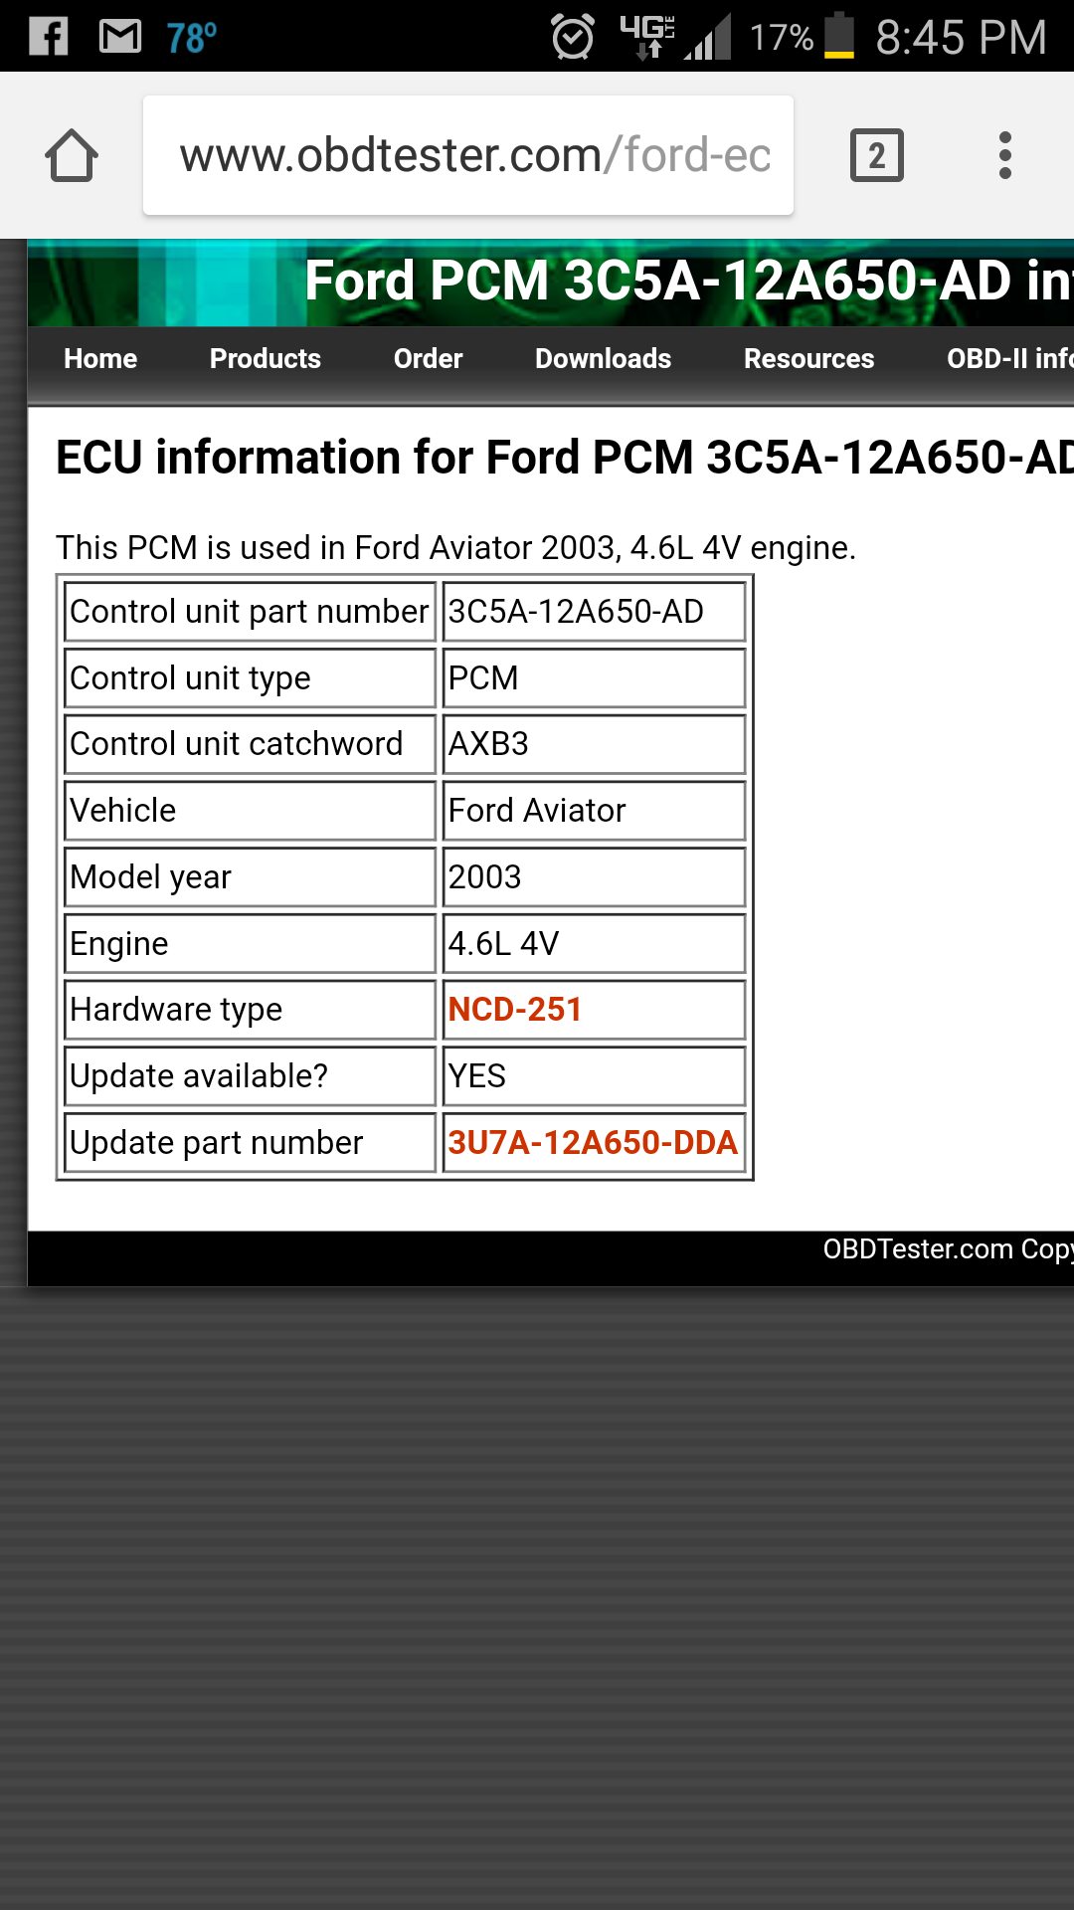Open the tab switcher showing 2 tabs
The image size is (1074, 1910).
point(876,155)
